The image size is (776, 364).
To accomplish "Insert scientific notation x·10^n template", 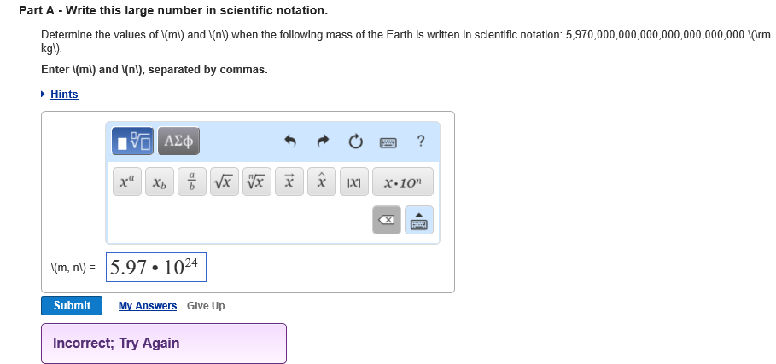I will [402, 182].
